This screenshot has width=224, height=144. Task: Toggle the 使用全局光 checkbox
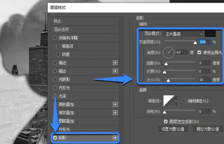pyautogui.click(x=199, y=52)
